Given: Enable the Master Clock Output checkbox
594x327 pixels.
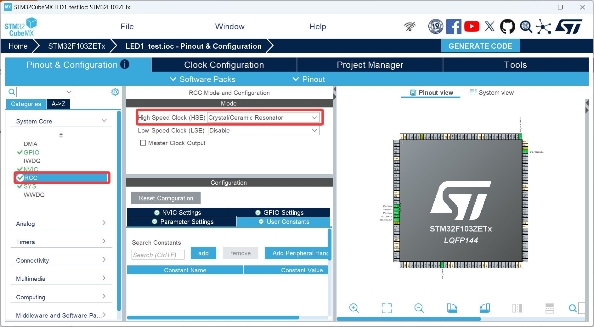Looking at the screenshot, I should 143,143.
